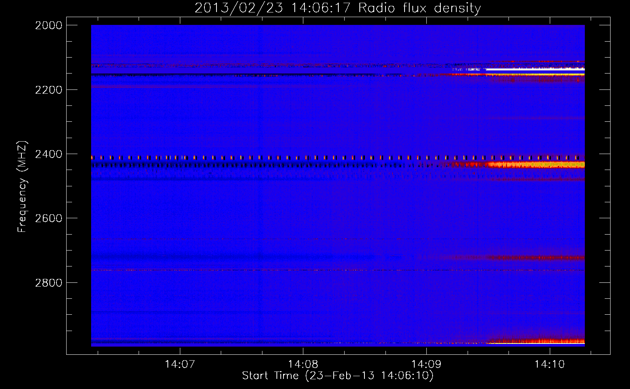Click the '2200' frequency axis label
630x389 pixels.
tap(49, 90)
